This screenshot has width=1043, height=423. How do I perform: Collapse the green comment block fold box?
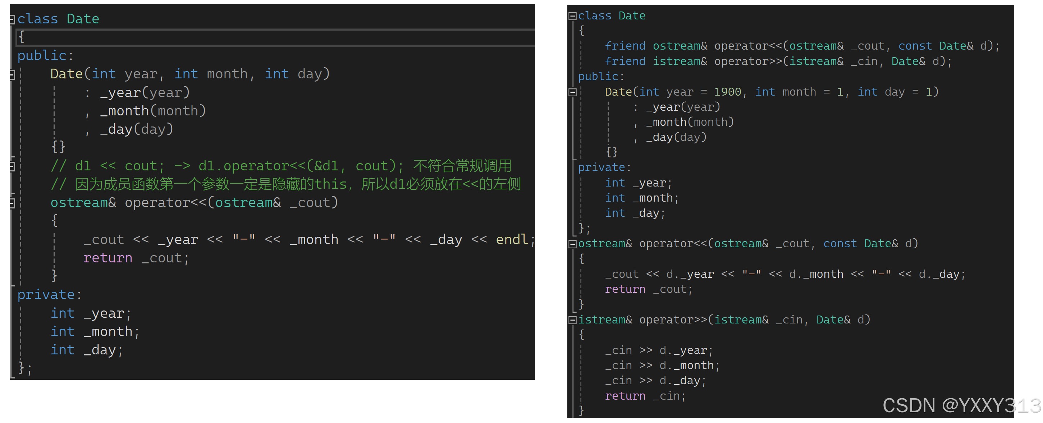tap(12, 166)
